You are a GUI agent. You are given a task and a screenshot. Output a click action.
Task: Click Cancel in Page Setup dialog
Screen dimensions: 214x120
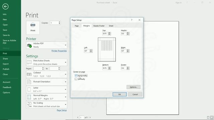click(x=135, y=94)
